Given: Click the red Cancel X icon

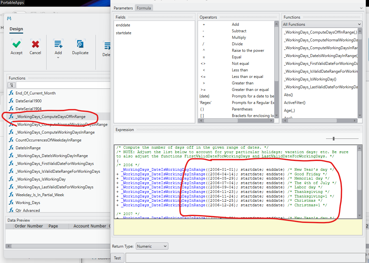Looking at the screenshot, I should pyautogui.click(x=35, y=44).
